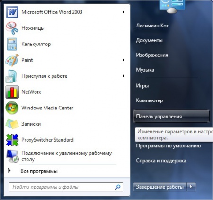213x200 pixels.
Task: Click the Приступая к работе icon
Action: pyautogui.click(x=11, y=76)
